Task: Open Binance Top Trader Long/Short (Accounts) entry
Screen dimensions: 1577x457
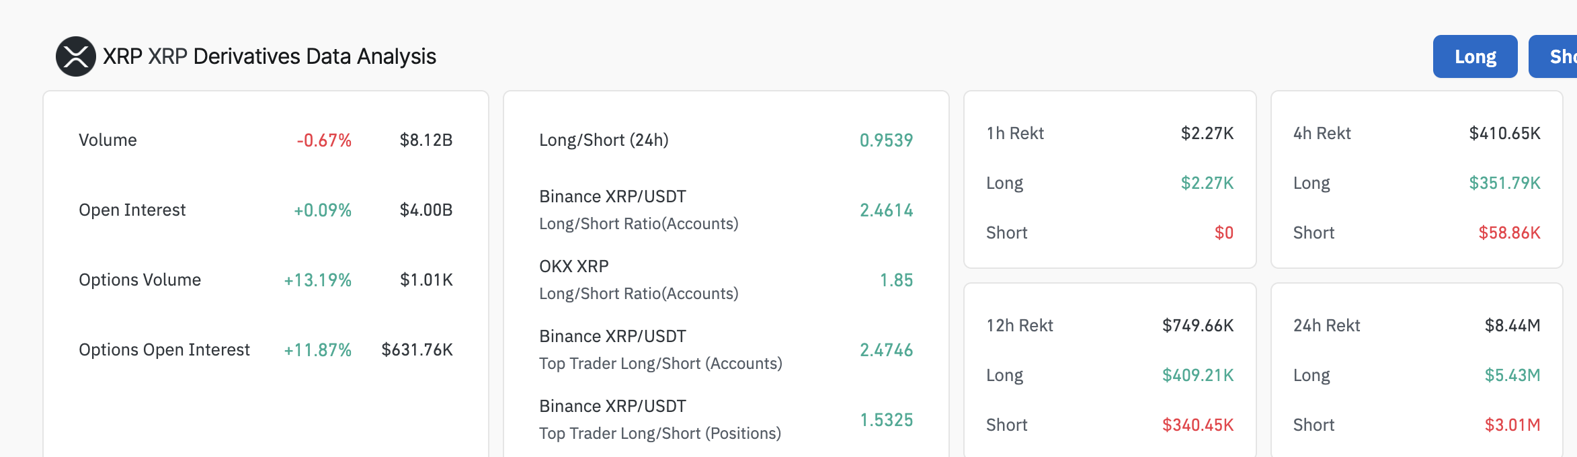Action: (726, 349)
